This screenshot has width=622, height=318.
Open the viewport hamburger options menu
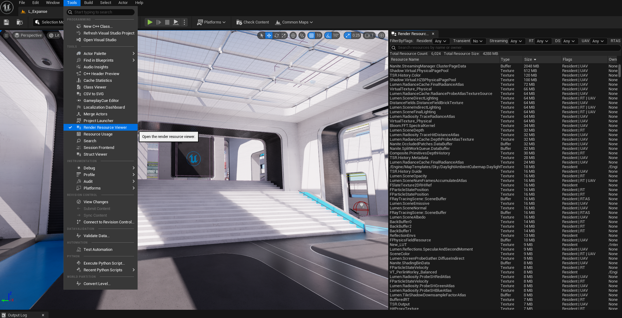(6, 35)
